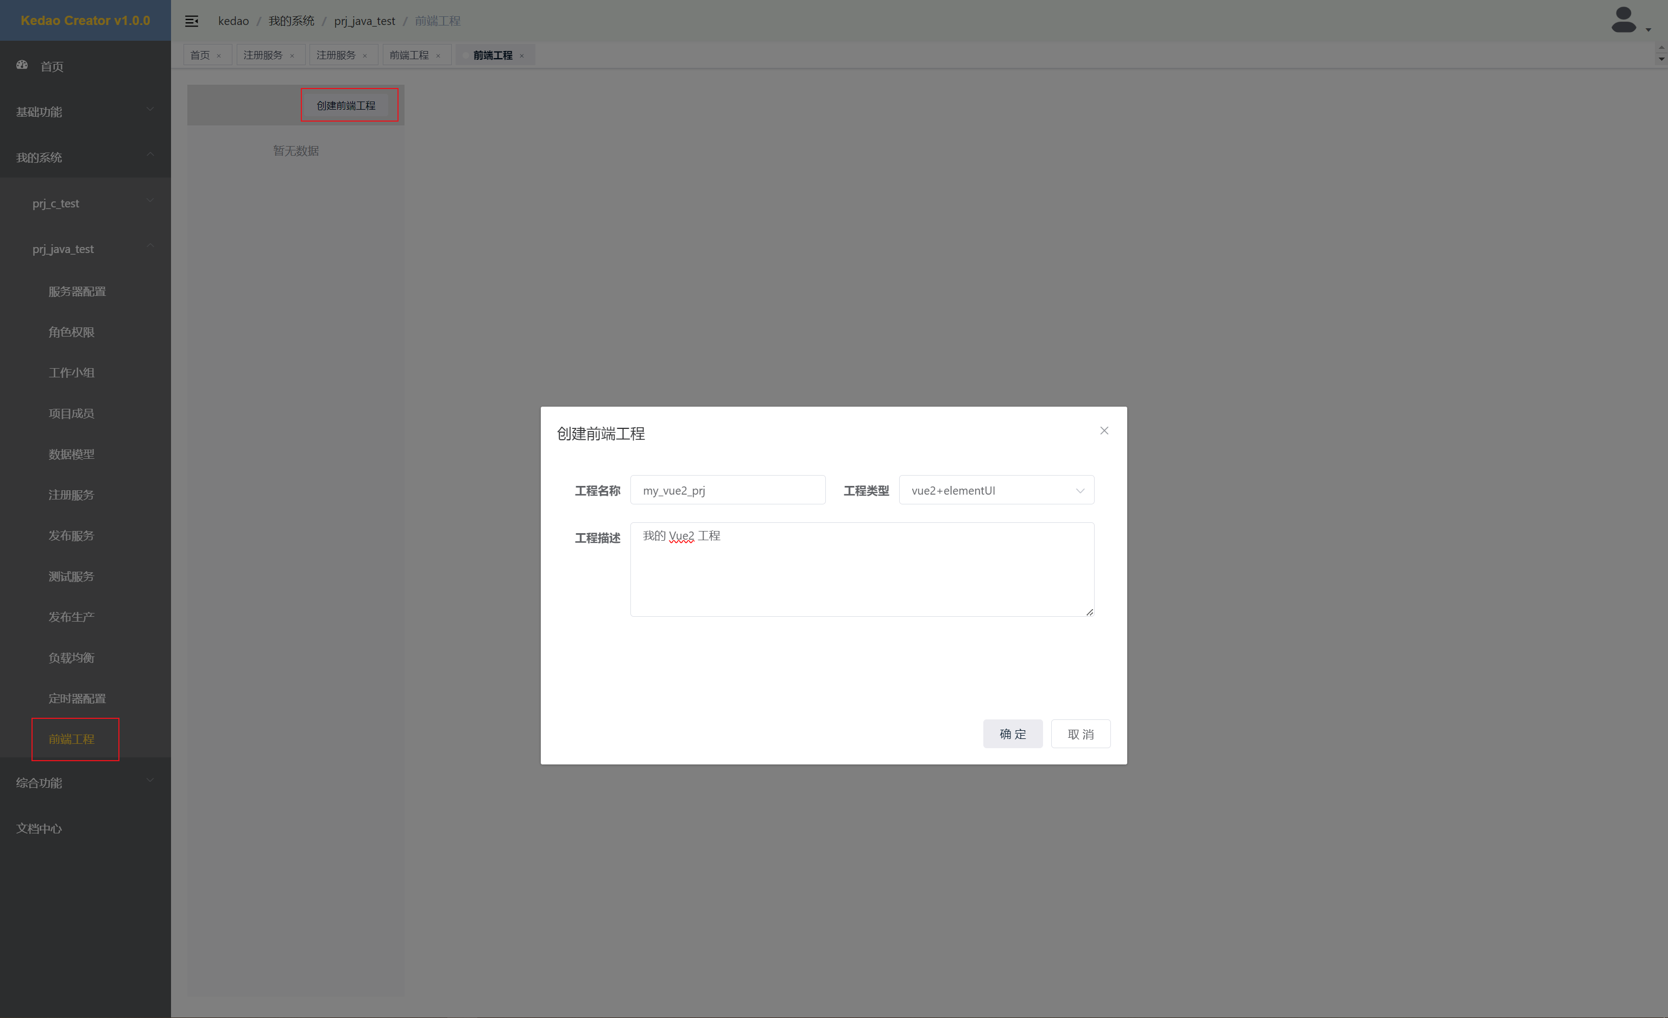This screenshot has height=1018, width=1668.
Task: Toggle the sidebar collapse hamburger icon
Action: tap(192, 21)
